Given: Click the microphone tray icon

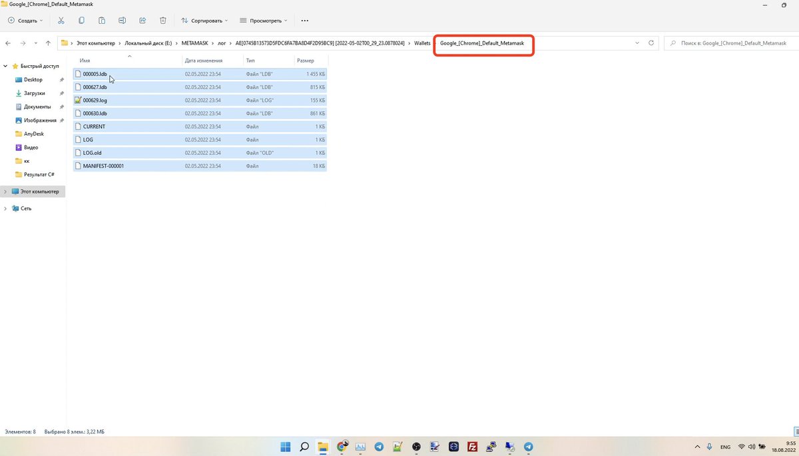Looking at the screenshot, I should click(710, 447).
